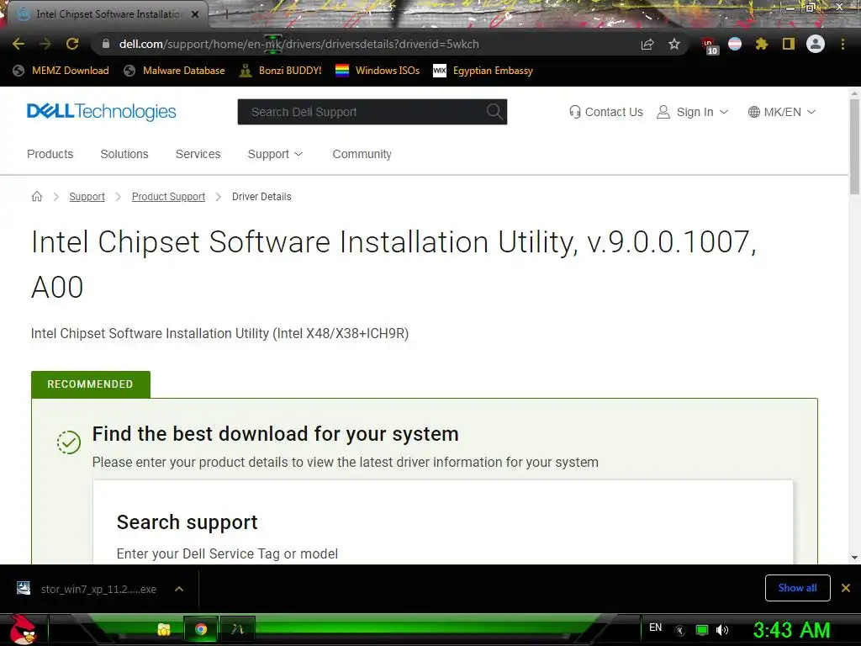The height and width of the screenshot is (646, 861).
Task: Switch to Chrome on the taskbar
Action: (x=201, y=629)
